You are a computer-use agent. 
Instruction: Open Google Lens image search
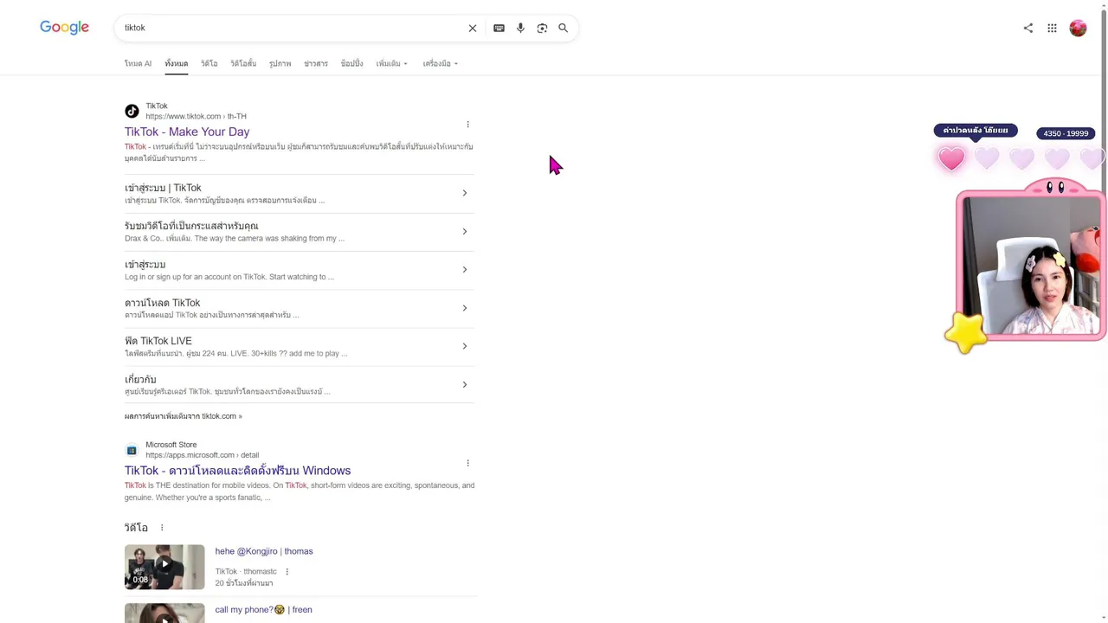click(x=542, y=29)
